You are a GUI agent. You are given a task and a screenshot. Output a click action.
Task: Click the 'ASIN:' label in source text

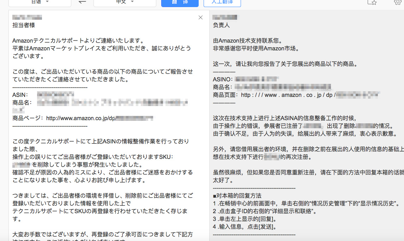click(x=20, y=95)
